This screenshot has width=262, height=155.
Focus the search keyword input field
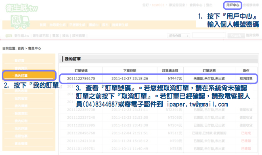209,36
